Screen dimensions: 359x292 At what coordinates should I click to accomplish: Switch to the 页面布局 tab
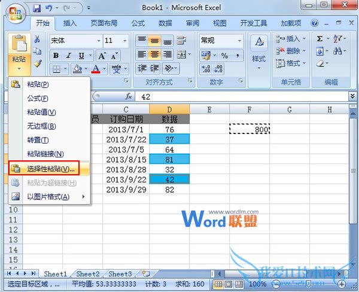tap(104, 23)
